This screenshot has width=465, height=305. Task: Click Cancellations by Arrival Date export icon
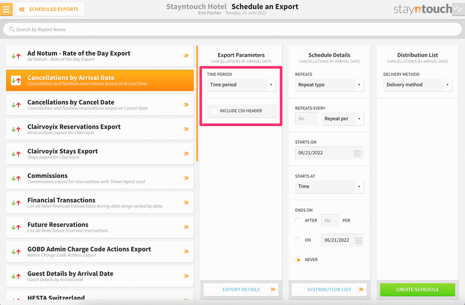[x=16, y=80]
